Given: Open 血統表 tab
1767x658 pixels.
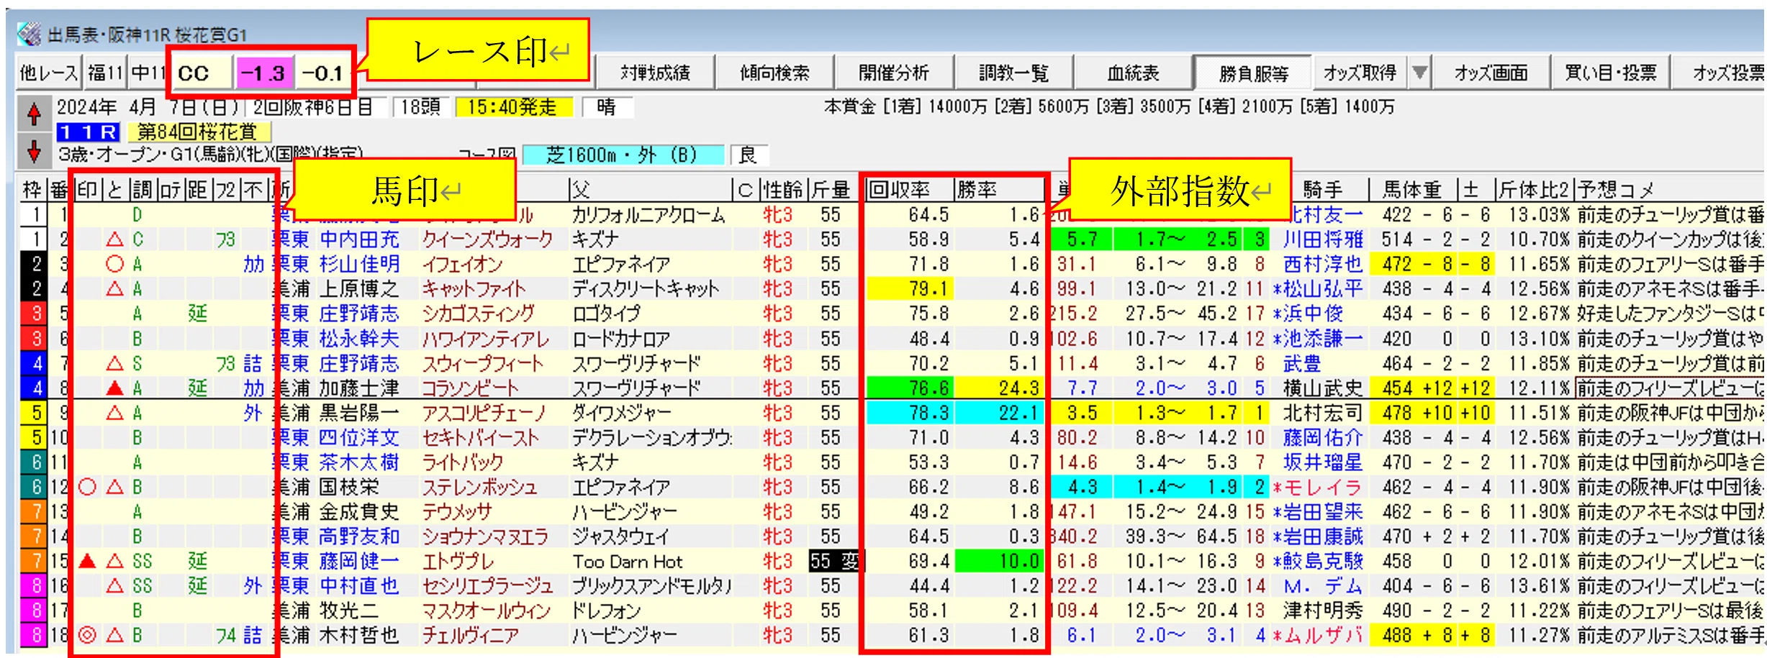Looking at the screenshot, I should (1133, 73).
